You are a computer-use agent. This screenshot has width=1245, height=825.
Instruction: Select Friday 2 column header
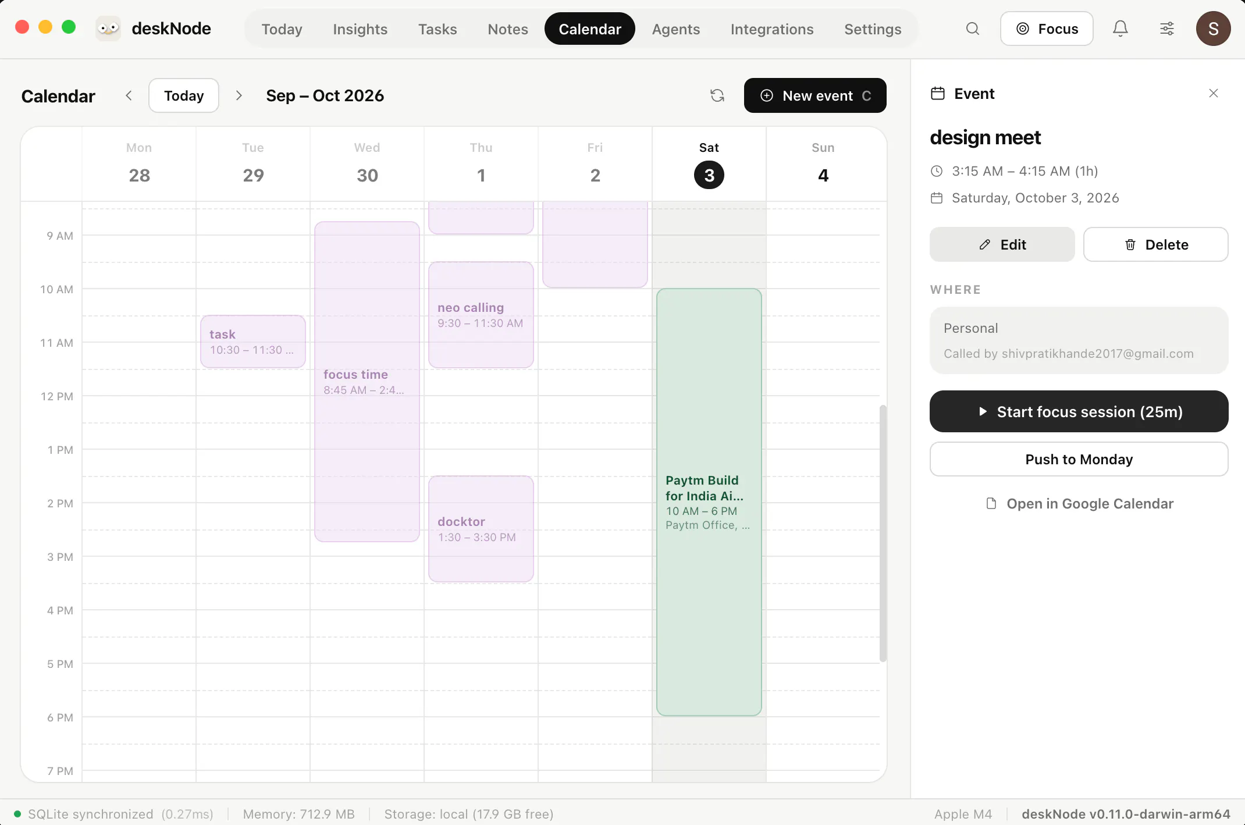point(595,164)
